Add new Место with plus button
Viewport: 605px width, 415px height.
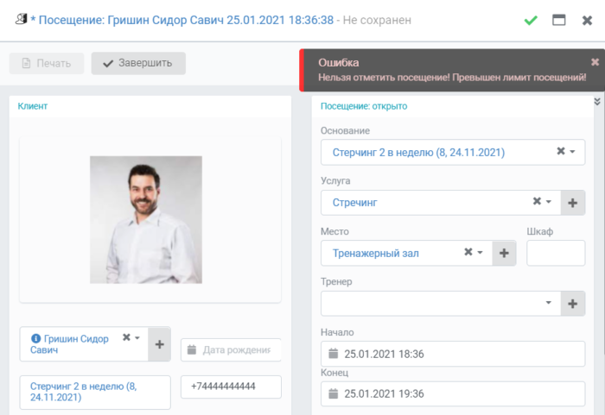[x=504, y=253]
